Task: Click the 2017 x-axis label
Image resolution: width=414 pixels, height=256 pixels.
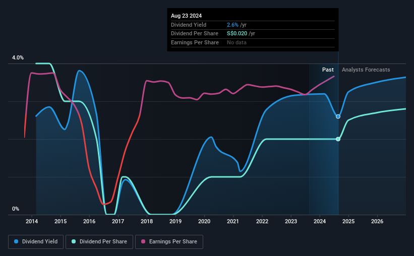Action: click(118, 221)
